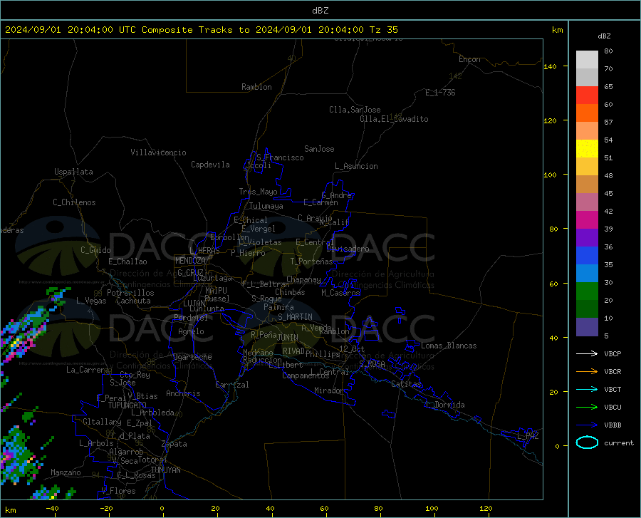
Task: Click the L_Asuncion map label
Action: tap(356, 166)
